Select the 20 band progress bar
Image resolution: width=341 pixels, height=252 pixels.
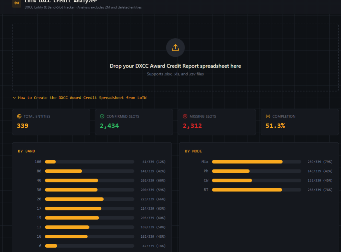coord(89,199)
